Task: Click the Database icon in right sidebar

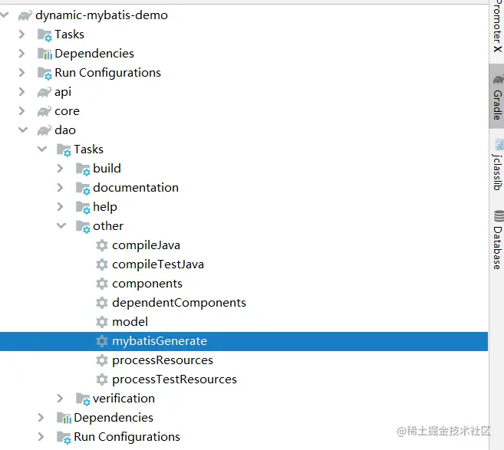Action: click(x=499, y=216)
